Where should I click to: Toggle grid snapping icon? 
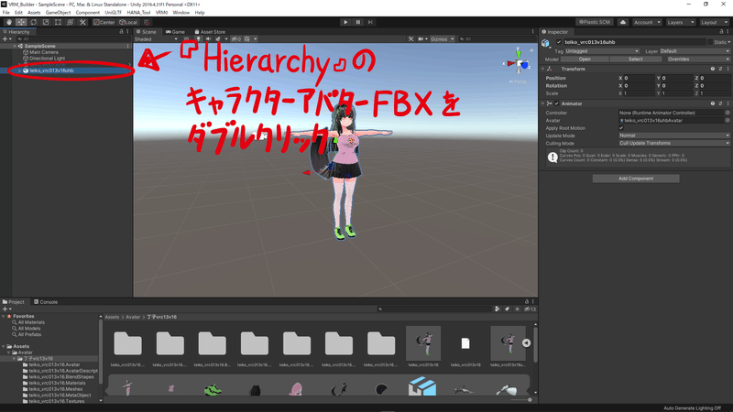coord(147,22)
